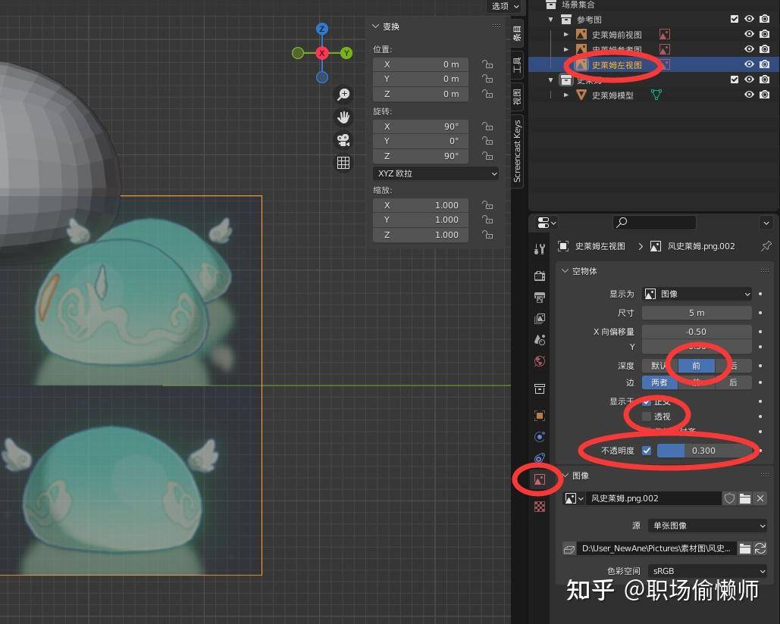Expand the 史莱姆模型 tree item

pyautogui.click(x=566, y=95)
